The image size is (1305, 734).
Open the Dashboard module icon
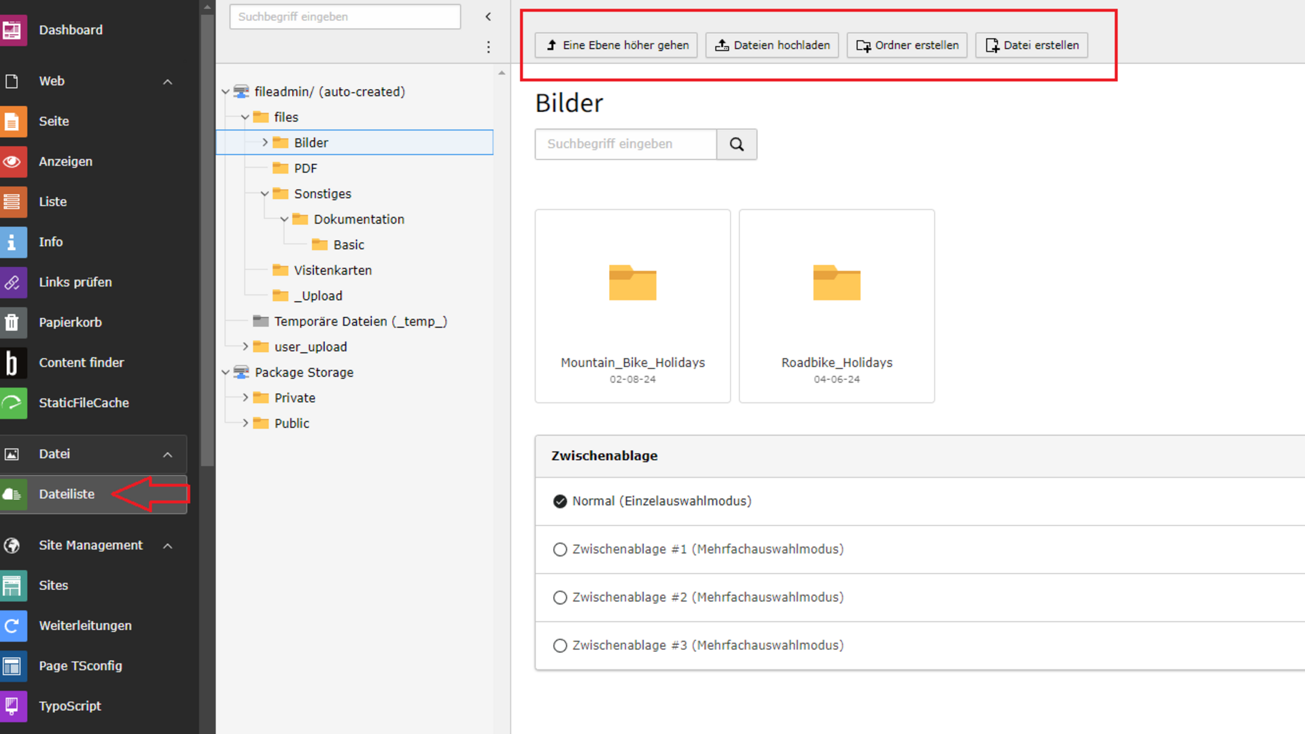(x=12, y=30)
